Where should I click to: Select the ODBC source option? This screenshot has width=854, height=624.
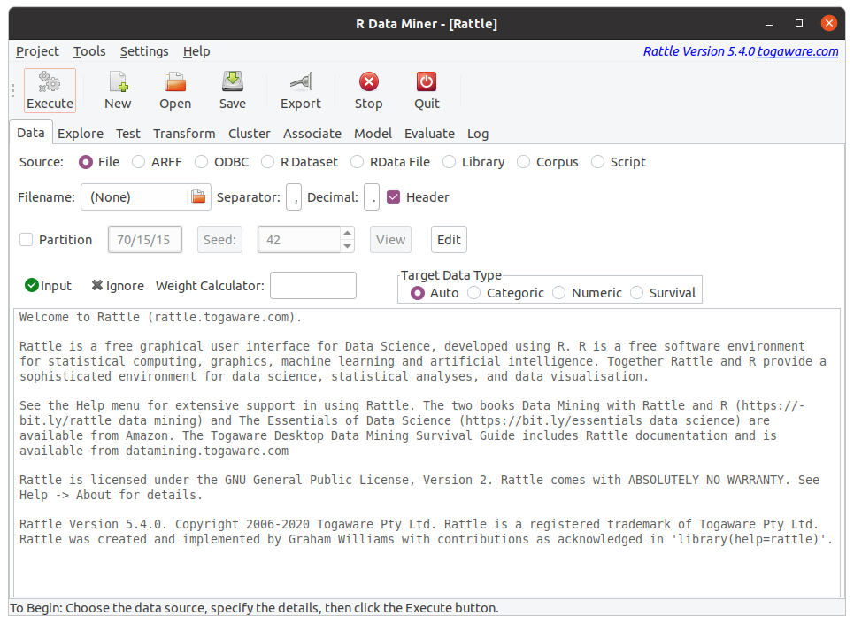click(202, 162)
